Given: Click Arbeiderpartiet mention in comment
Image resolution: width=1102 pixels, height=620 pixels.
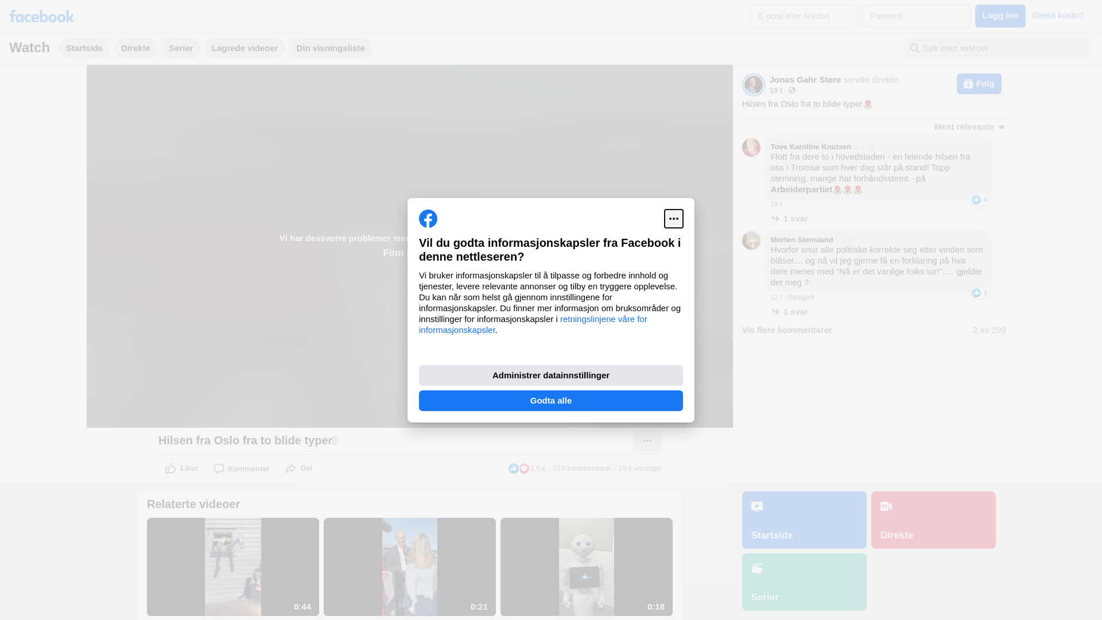Looking at the screenshot, I should click(801, 189).
